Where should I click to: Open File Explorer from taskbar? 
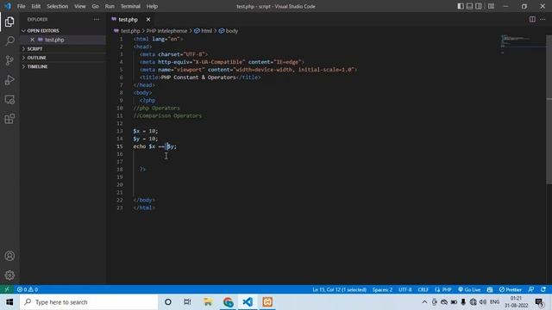pos(208,302)
